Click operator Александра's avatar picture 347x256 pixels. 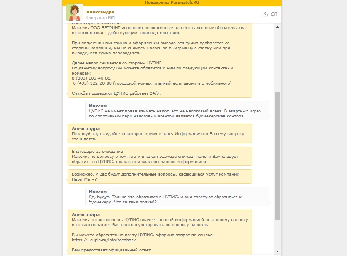point(75,12)
